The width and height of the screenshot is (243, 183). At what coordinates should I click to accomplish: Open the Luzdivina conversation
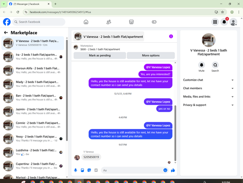pyautogui.click(x=33, y=152)
